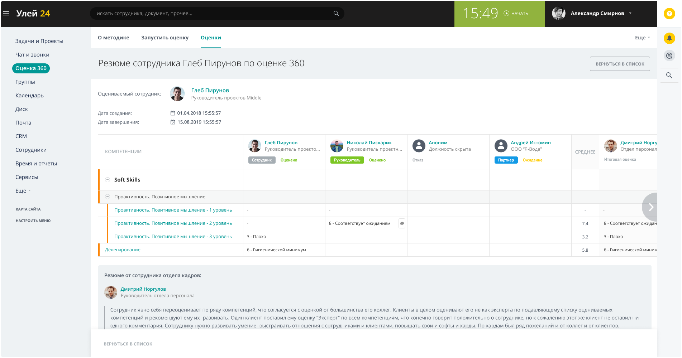Open Календарь in sidebar
Image resolution: width=682 pixels, height=358 pixels.
tap(29, 96)
